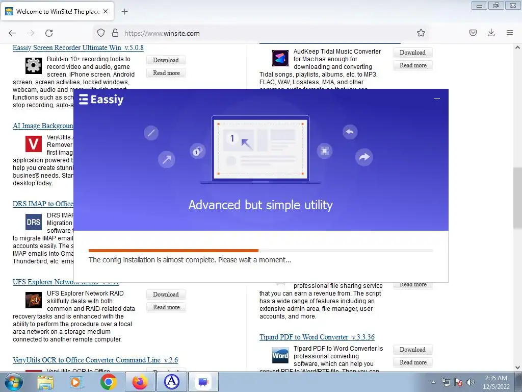Open the UFS Explorer Network RAID link
Screen dimensions: 522x392
point(66,282)
